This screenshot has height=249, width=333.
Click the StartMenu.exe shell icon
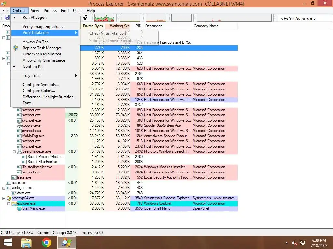[x=19, y=208]
